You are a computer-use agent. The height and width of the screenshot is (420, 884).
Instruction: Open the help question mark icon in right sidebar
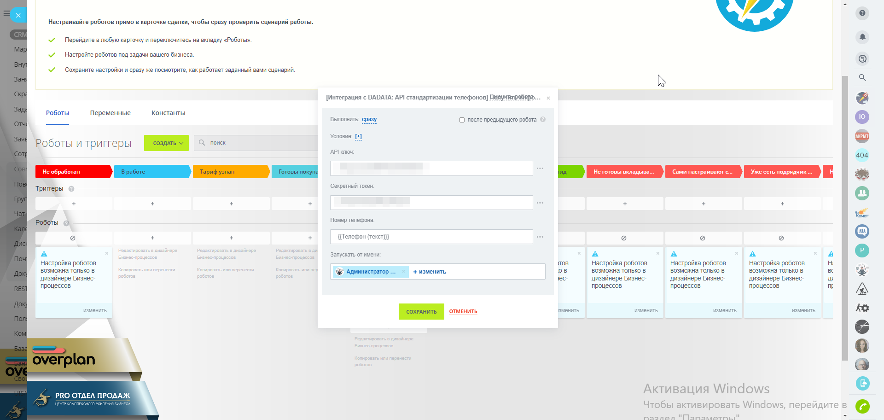[x=862, y=13]
